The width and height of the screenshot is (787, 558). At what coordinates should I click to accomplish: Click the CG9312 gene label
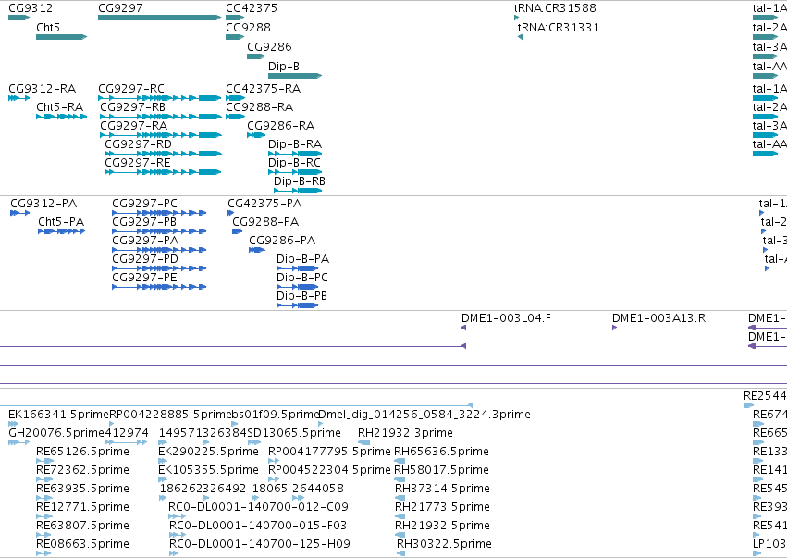point(31,8)
